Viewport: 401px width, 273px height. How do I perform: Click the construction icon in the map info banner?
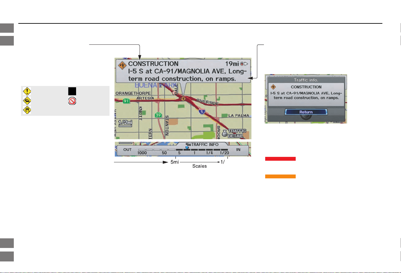(x=122, y=65)
